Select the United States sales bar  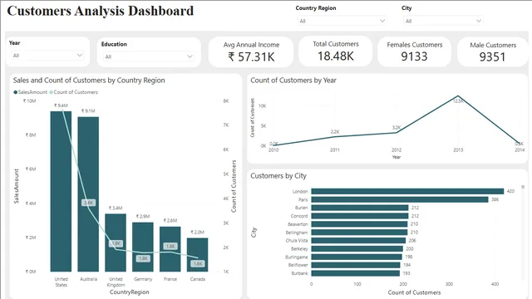click(x=61, y=191)
